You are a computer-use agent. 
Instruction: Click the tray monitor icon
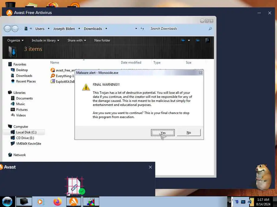pos(243,202)
